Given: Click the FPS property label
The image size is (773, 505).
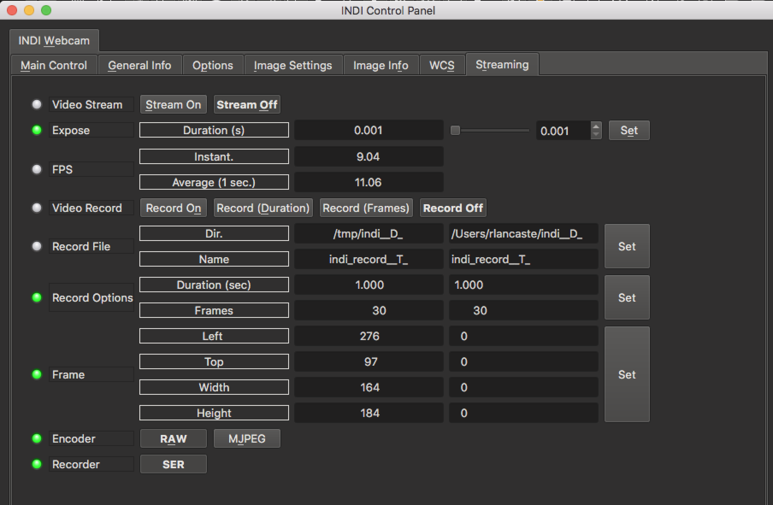Looking at the screenshot, I should [x=91, y=170].
